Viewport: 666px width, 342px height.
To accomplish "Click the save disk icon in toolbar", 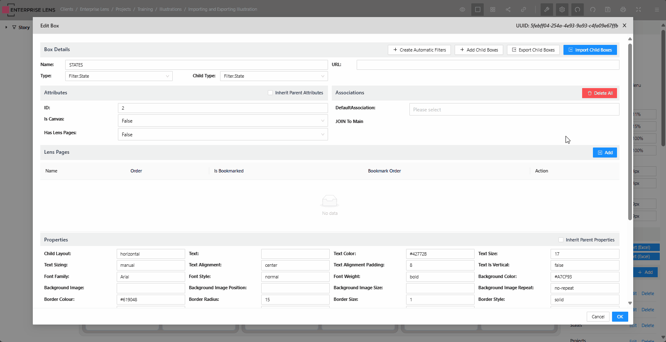I will [607, 10].
